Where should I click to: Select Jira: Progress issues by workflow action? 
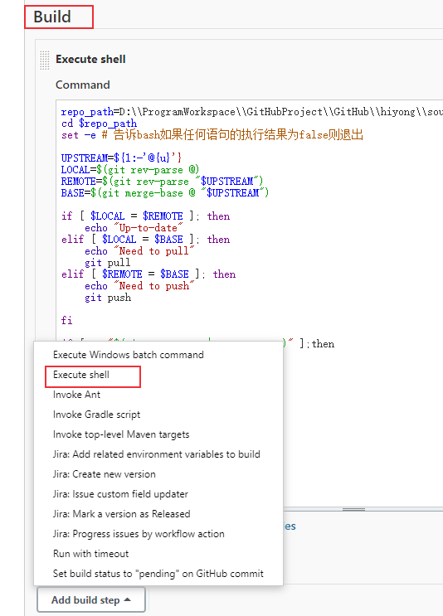(139, 534)
